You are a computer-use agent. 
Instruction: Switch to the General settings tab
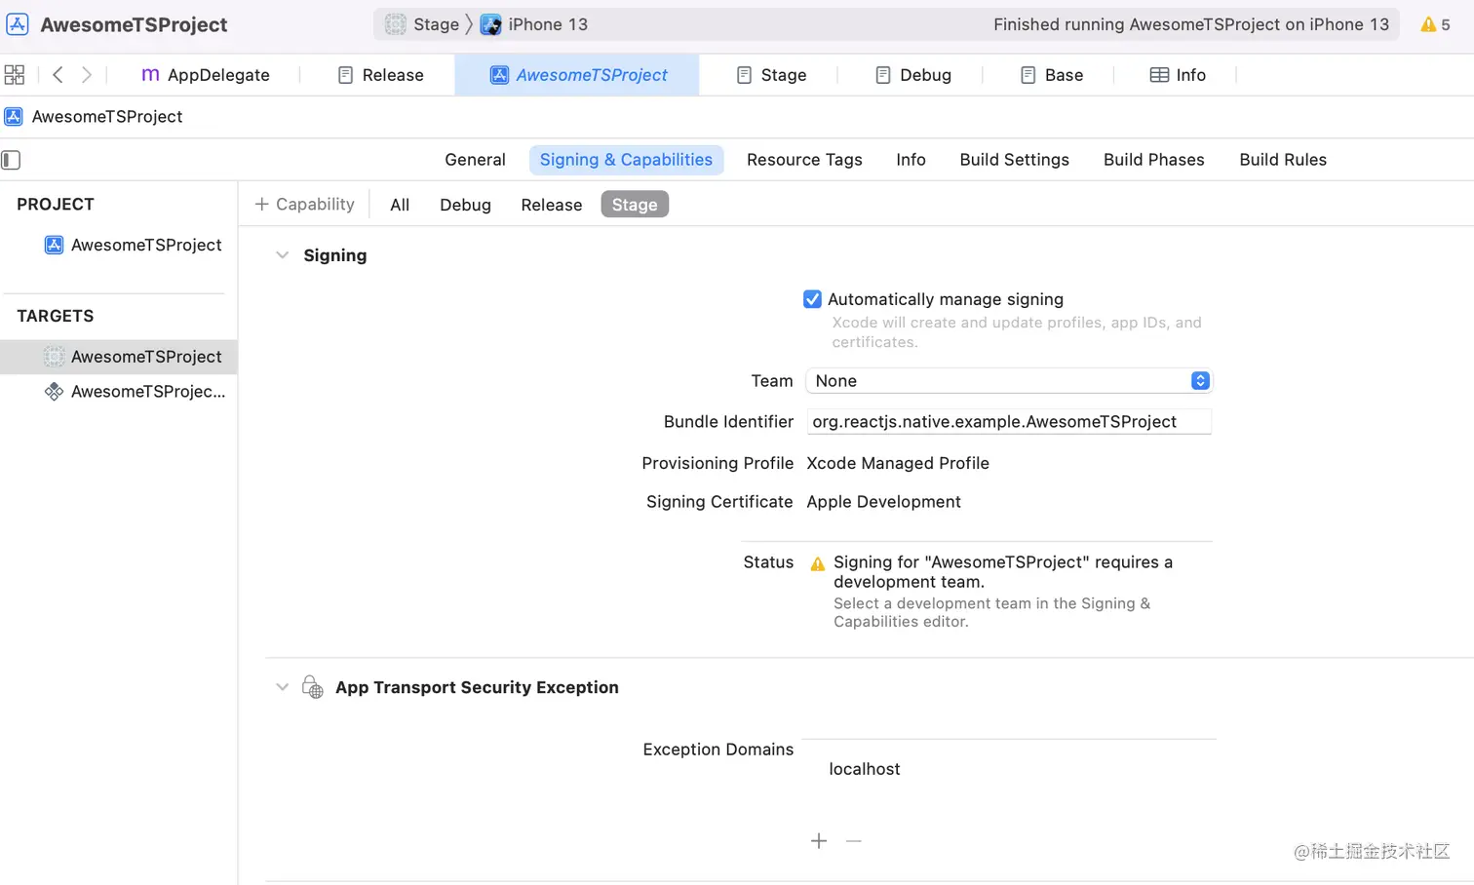pyautogui.click(x=475, y=160)
